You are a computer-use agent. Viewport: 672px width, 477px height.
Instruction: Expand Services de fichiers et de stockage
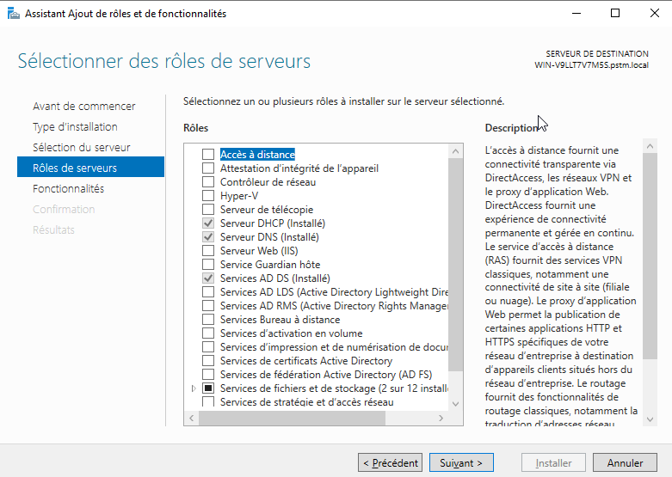[194, 388]
